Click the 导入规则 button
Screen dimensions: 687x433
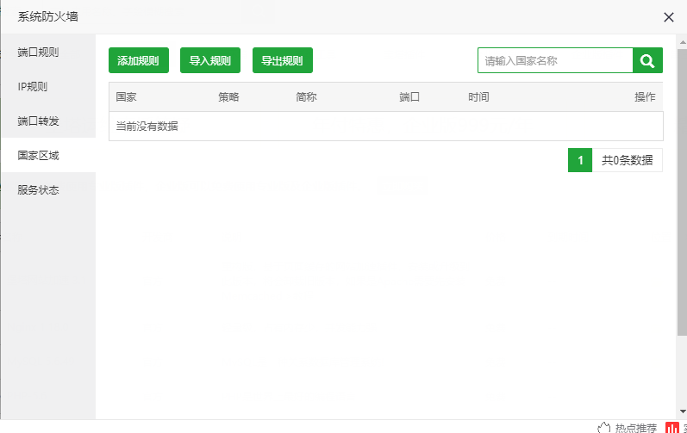click(x=210, y=60)
